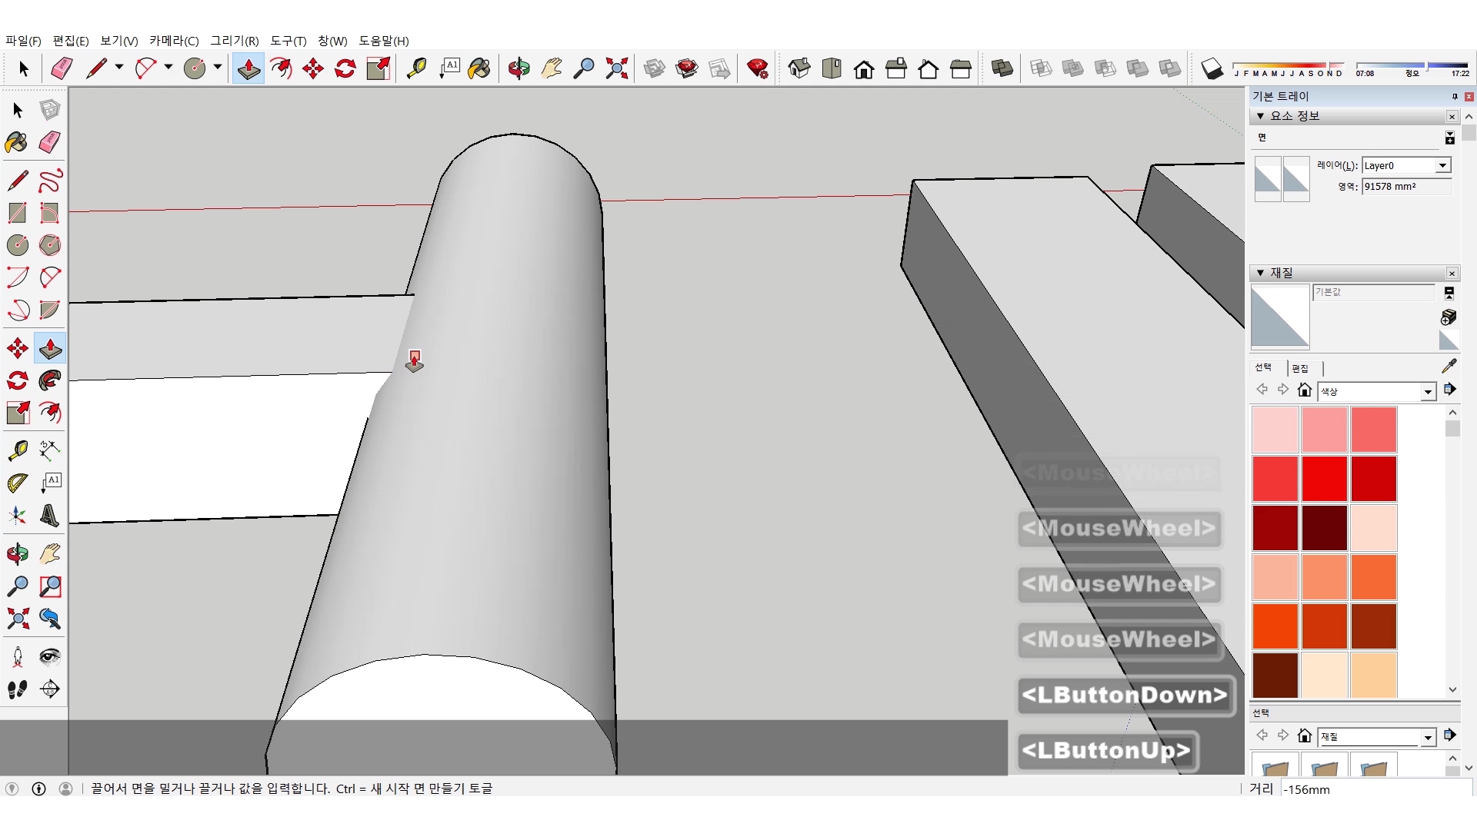Select the Paint Bucket tool

coord(17,142)
